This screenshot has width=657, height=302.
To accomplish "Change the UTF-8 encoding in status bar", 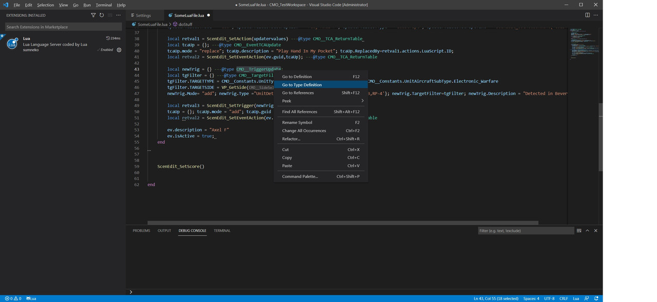I will click(x=549, y=298).
